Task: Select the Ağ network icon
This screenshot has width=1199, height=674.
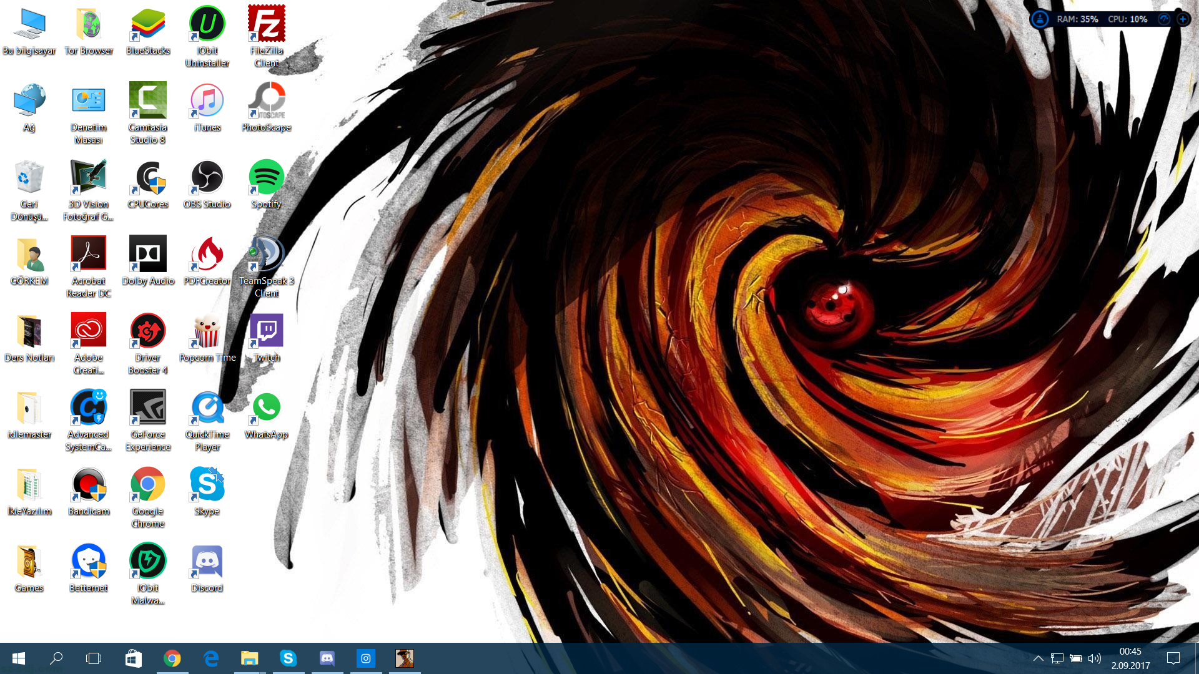Action: click(x=29, y=108)
